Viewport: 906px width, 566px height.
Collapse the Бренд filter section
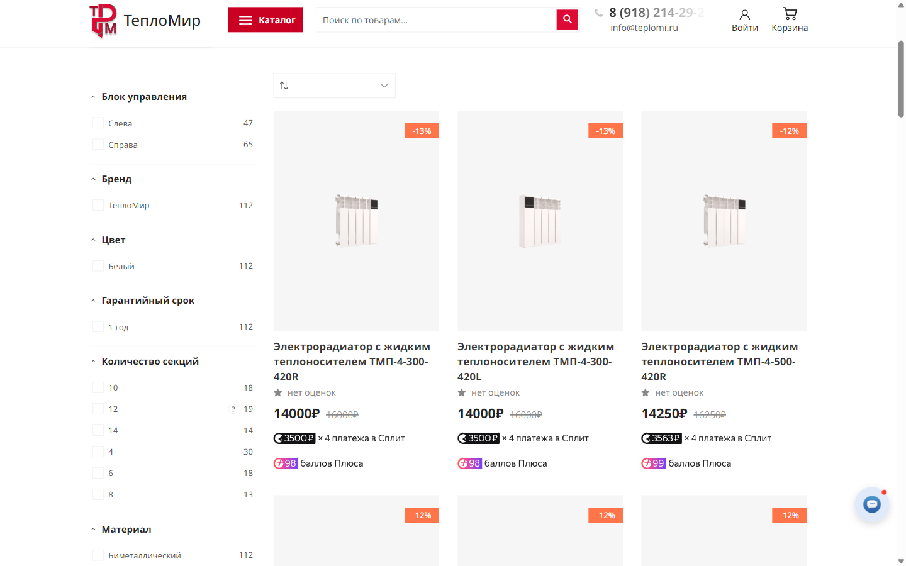point(116,179)
